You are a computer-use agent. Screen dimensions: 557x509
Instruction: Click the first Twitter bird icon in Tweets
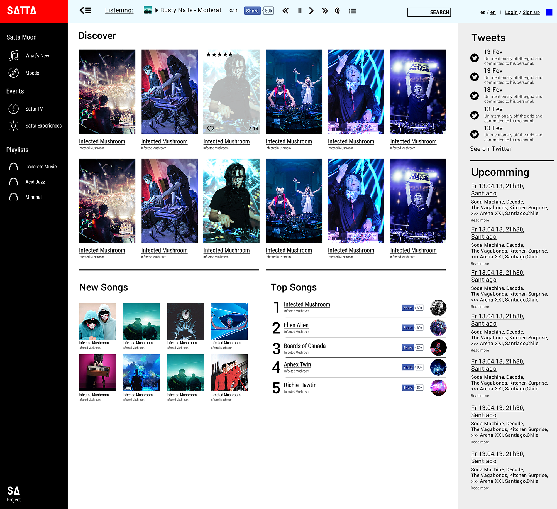[475, 58]
